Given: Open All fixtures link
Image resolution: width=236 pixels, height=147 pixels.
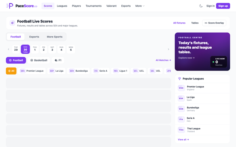Looking at the screenshot, I should click(179, 23).
